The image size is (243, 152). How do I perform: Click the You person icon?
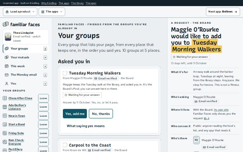click(x=6, y=84)
